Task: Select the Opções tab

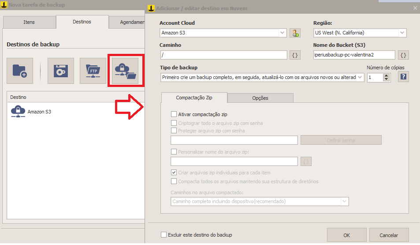Action: tap(260, 98)
